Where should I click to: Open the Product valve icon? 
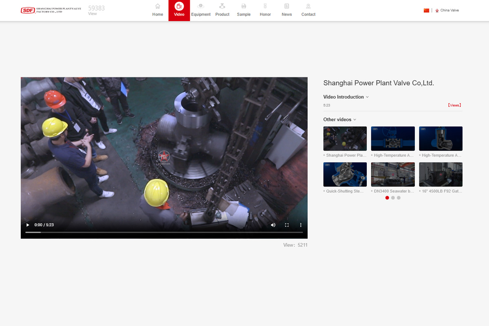coord(222,7)
